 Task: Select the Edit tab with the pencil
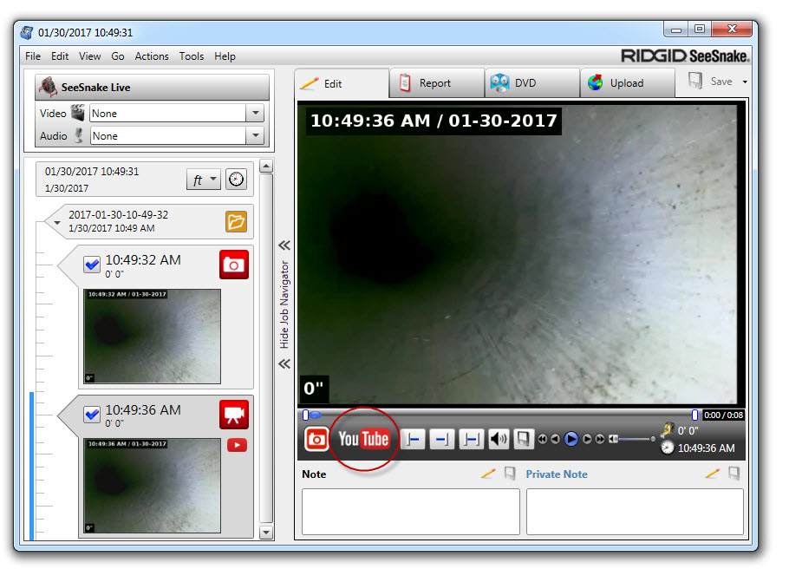pos(342,83)
